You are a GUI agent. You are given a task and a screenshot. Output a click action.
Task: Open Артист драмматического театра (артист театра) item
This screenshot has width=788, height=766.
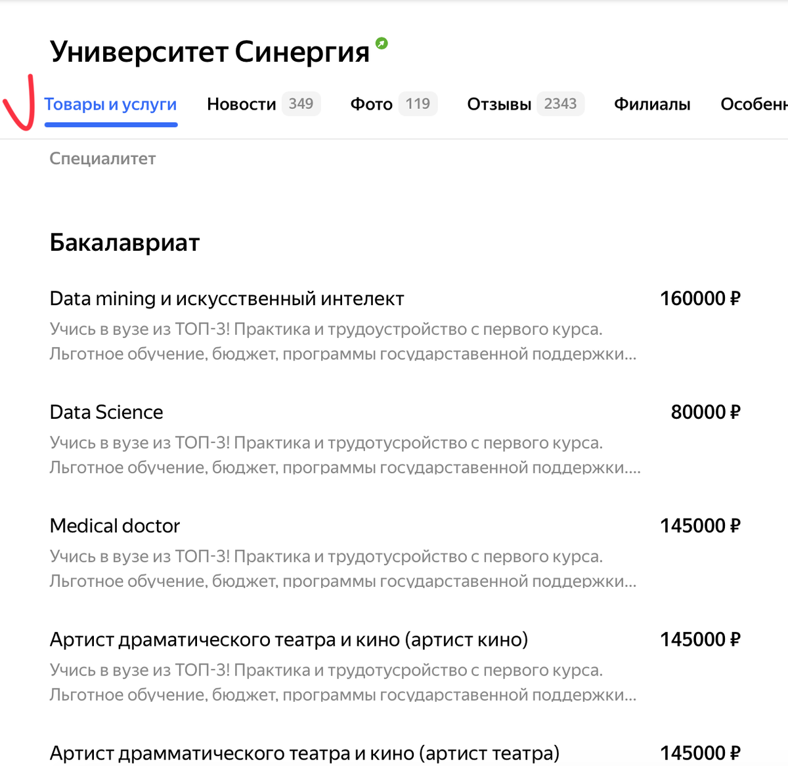pyautogui.click(x=305, y=753)
